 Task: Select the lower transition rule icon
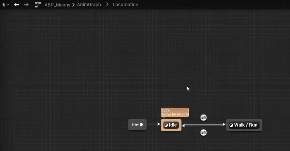point(203,132)
